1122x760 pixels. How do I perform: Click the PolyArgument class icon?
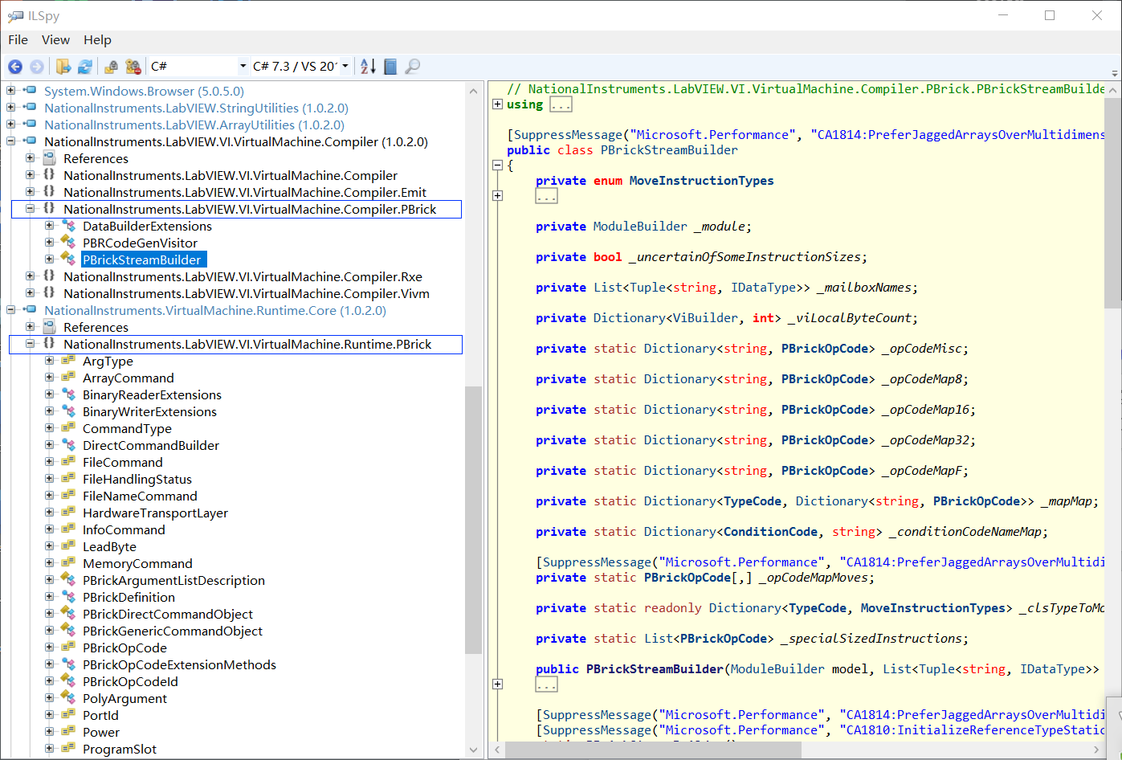pyautogui.click(x=68, y=698)
